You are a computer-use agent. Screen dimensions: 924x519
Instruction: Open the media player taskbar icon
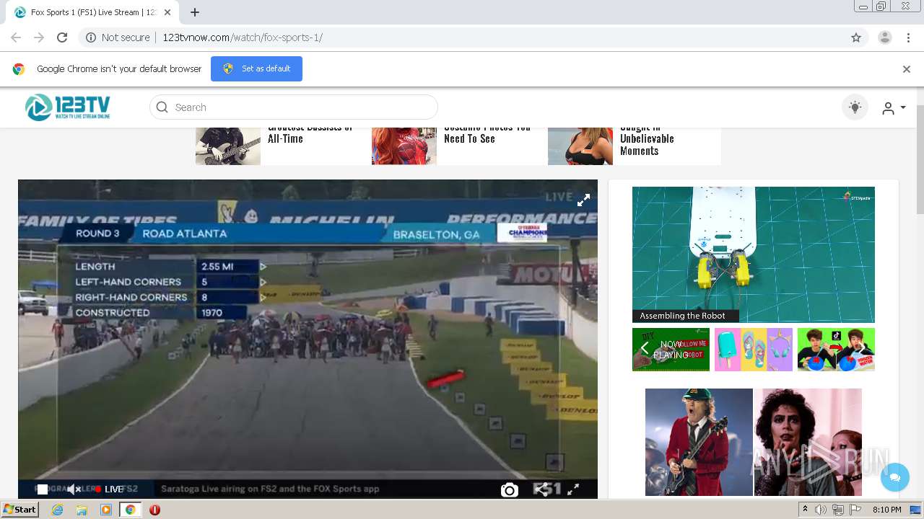(106, 510)
